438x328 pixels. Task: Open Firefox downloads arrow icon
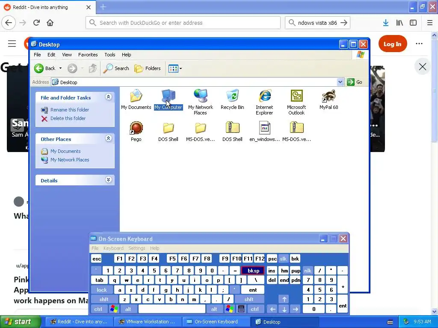[386, 23]
